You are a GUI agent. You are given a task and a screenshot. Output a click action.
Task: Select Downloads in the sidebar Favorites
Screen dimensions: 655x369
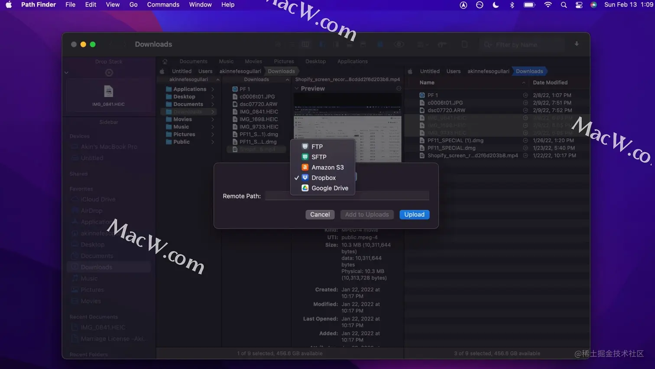pos(109,267)
